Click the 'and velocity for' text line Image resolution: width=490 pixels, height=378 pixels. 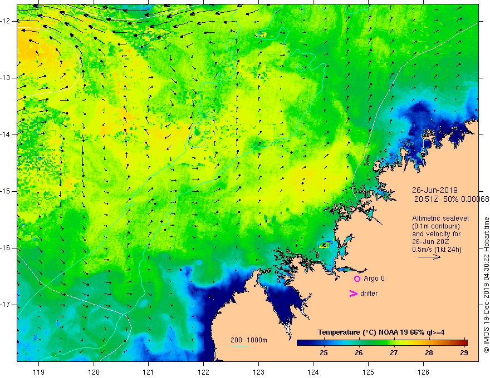(436, 234)
